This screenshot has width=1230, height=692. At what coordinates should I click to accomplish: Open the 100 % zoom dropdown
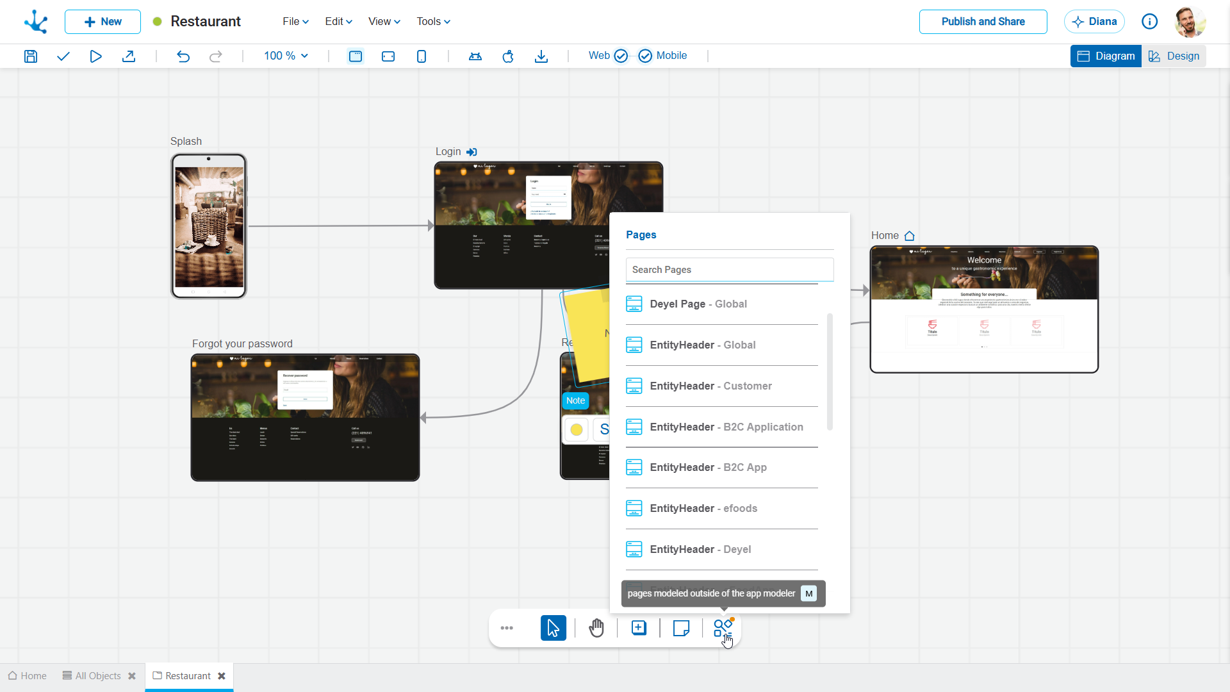[286, 56]
